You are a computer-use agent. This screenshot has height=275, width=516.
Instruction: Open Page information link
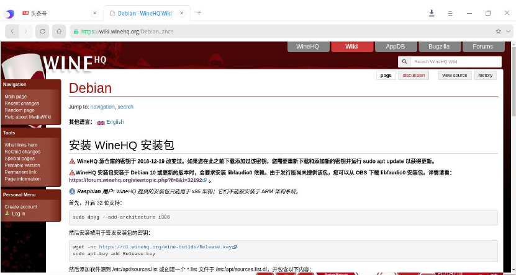pos(22,179)
